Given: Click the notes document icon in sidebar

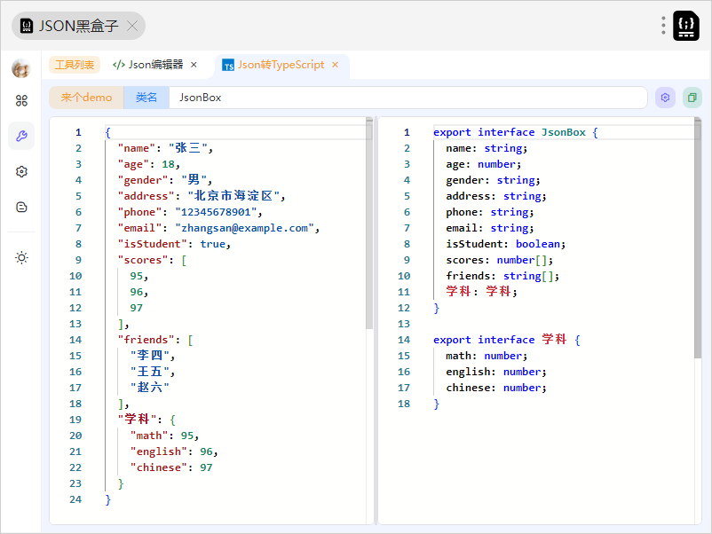Looking at the screenshot, I should point(21,207).
